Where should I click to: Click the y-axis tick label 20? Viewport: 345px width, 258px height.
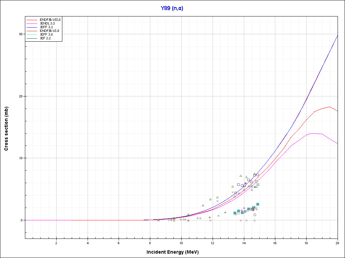pyautogui.click(x=20, y=96)
